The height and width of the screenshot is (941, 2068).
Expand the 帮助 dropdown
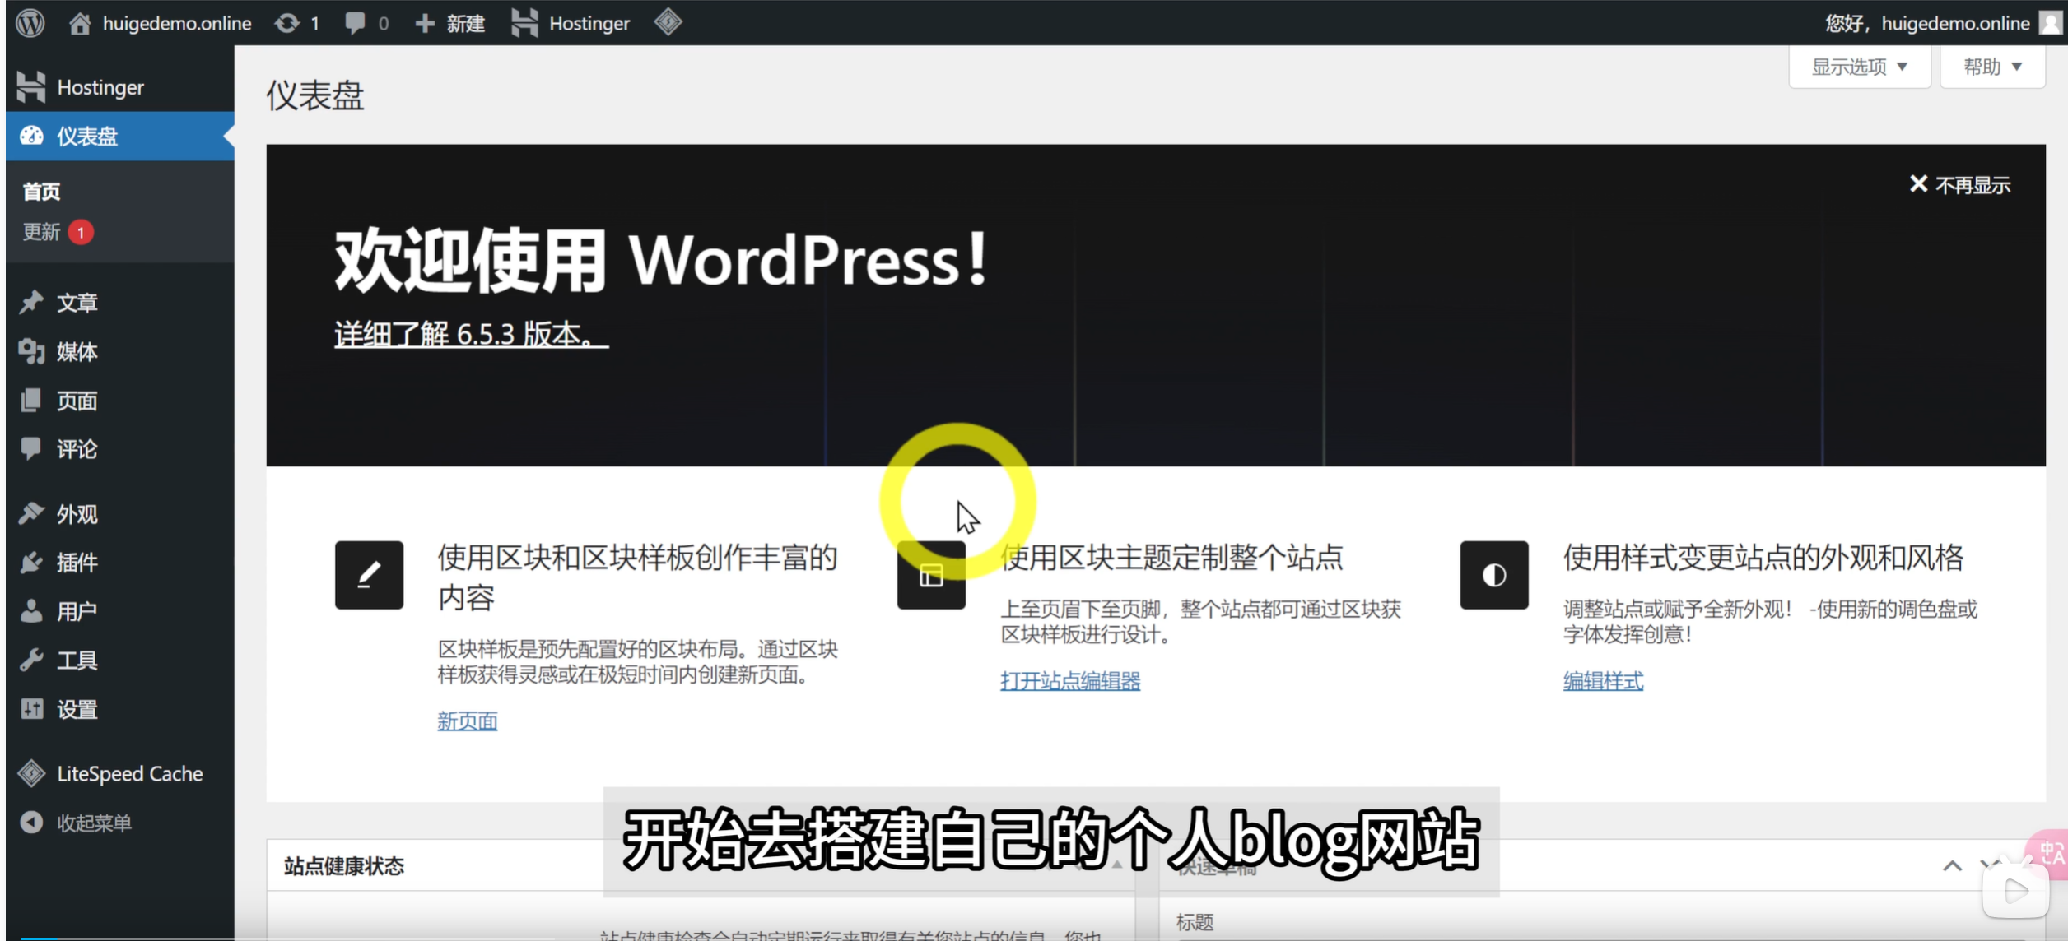coord(1992,67)
